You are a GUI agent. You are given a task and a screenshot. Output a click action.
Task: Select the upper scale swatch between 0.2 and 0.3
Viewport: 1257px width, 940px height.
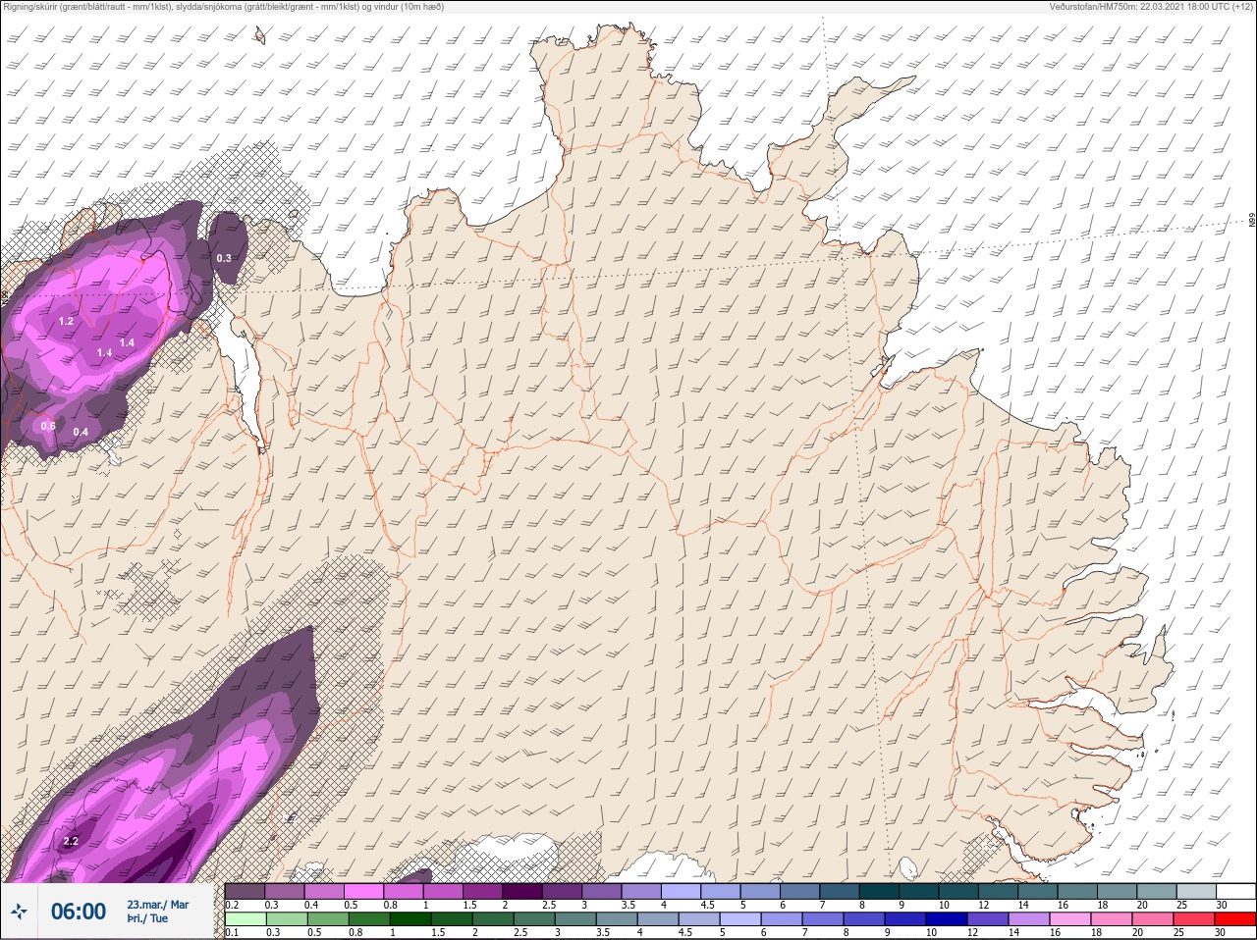point(245,891)
